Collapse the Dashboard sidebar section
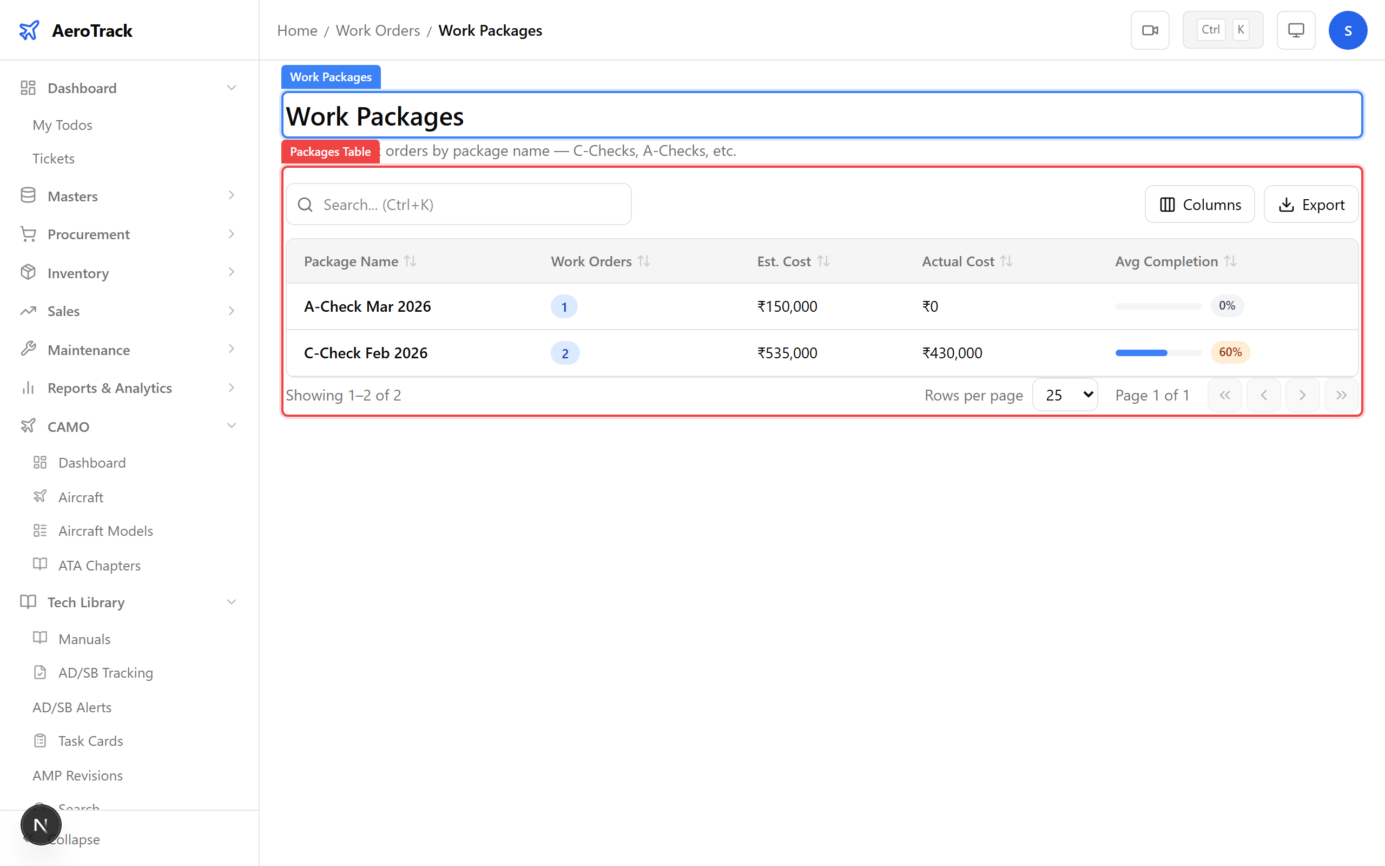The width and height of the screenshot is (1385, 866). tap(231, 87)
